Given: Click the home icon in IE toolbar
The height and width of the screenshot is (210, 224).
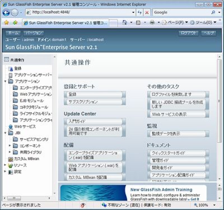Looking at the screenshot, I should [125, 22].
